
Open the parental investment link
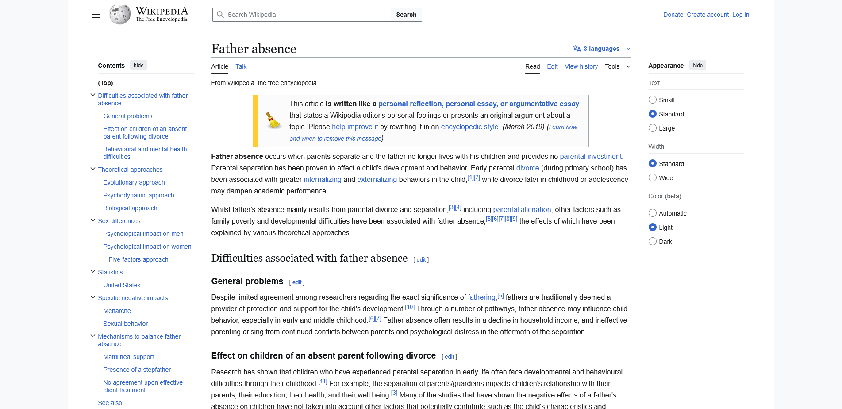(591, 156)
